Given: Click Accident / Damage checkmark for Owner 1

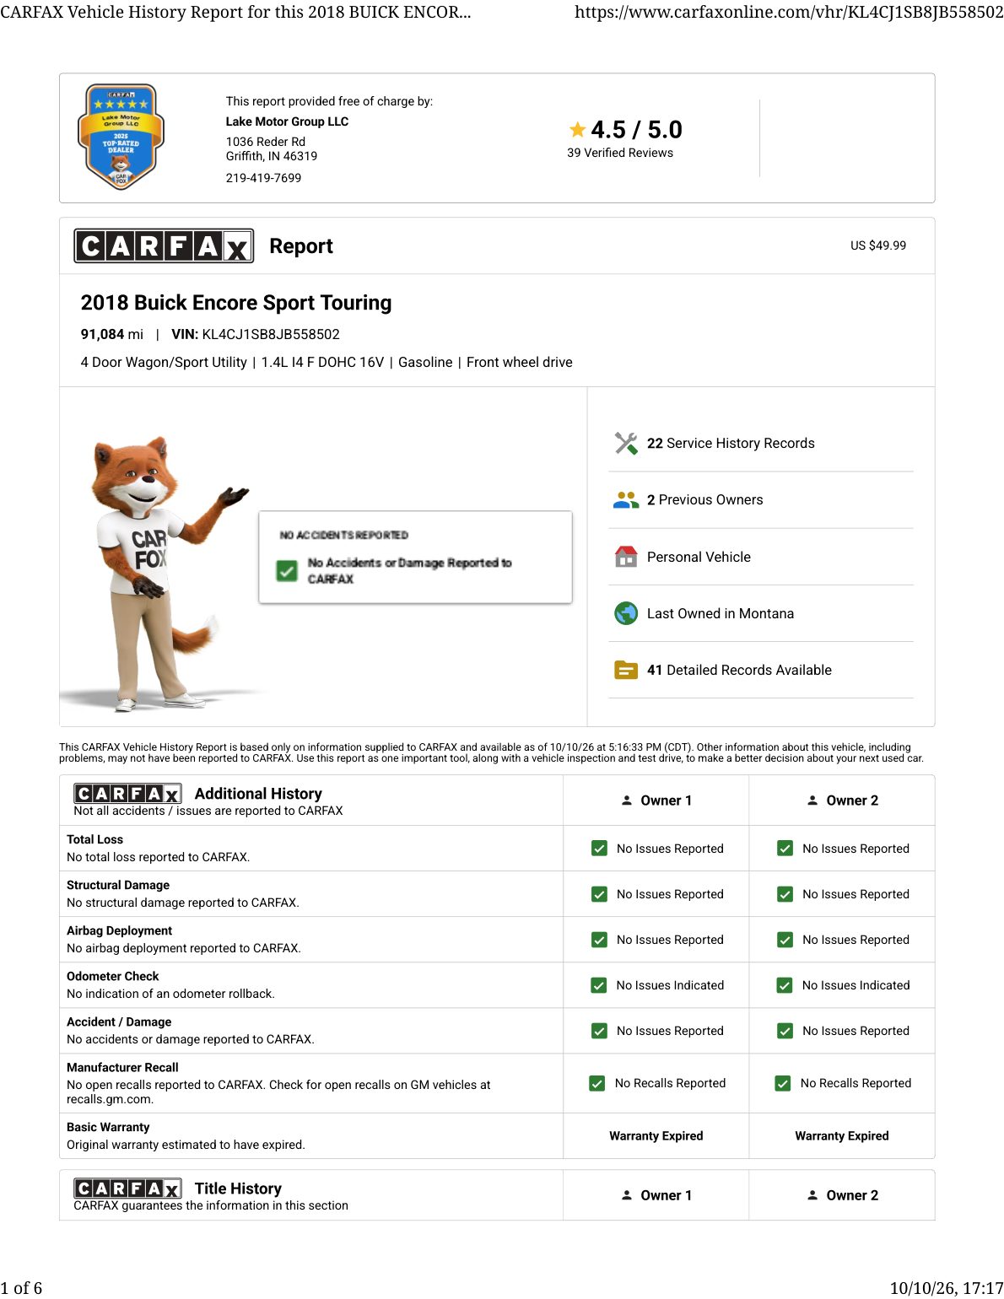Looking at the screenshot, I should click(599, 1031).
